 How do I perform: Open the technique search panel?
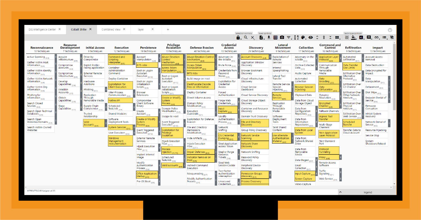click(x=245, y=37)
